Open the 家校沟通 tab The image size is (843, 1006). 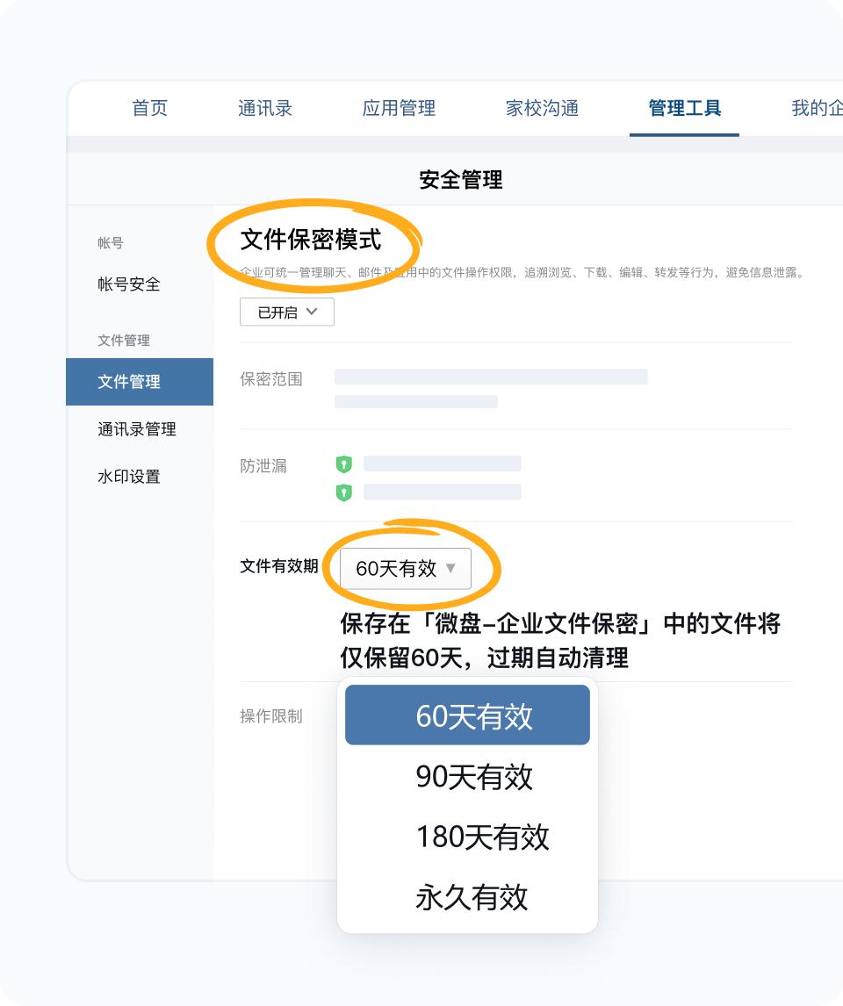pyautogui.click(x=542, y=109)
